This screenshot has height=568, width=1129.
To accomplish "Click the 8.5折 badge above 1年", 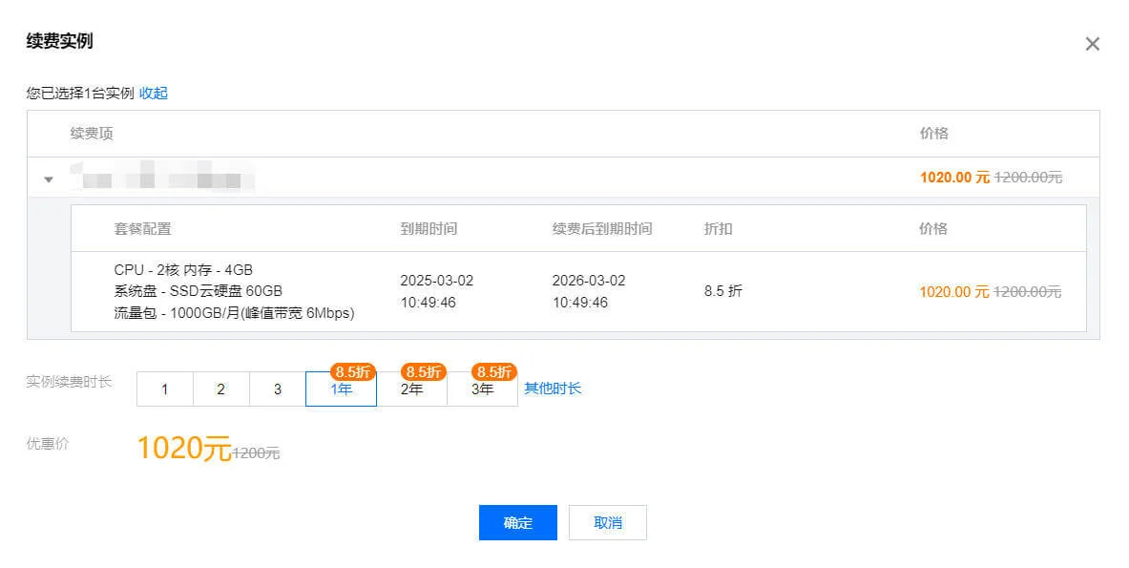I will 352,371.
